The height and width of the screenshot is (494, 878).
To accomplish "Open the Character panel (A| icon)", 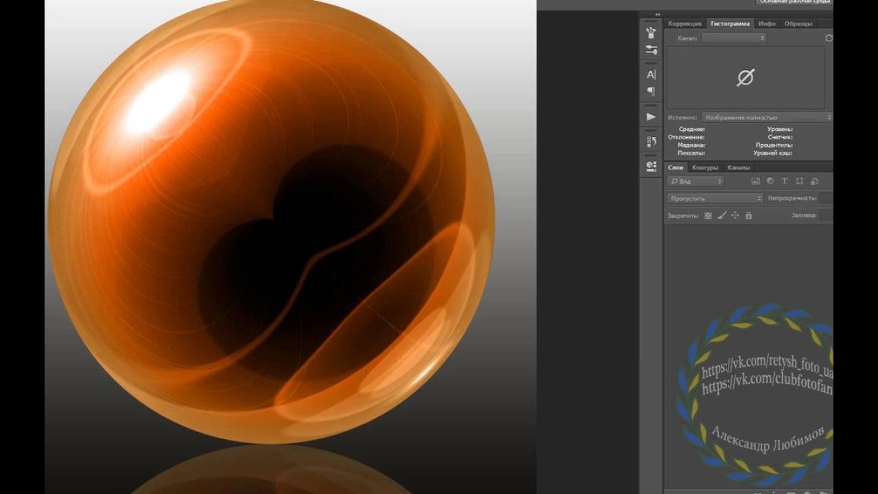I will pos(651,75).
